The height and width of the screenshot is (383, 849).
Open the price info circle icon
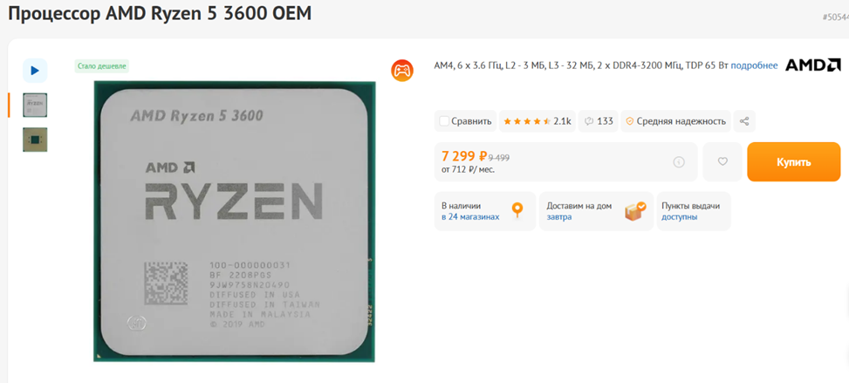click(x=679, y=162)
